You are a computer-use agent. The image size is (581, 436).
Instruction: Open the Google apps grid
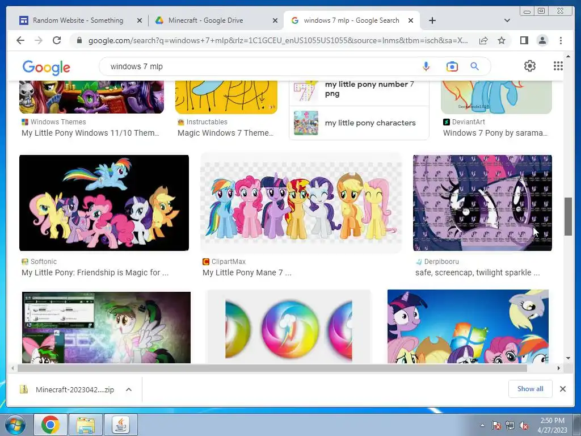pos(558,66)
